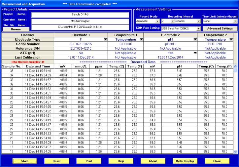This screenshot has width=239, height=167.
Task: Open Advanced Settings
Action: 220,28
